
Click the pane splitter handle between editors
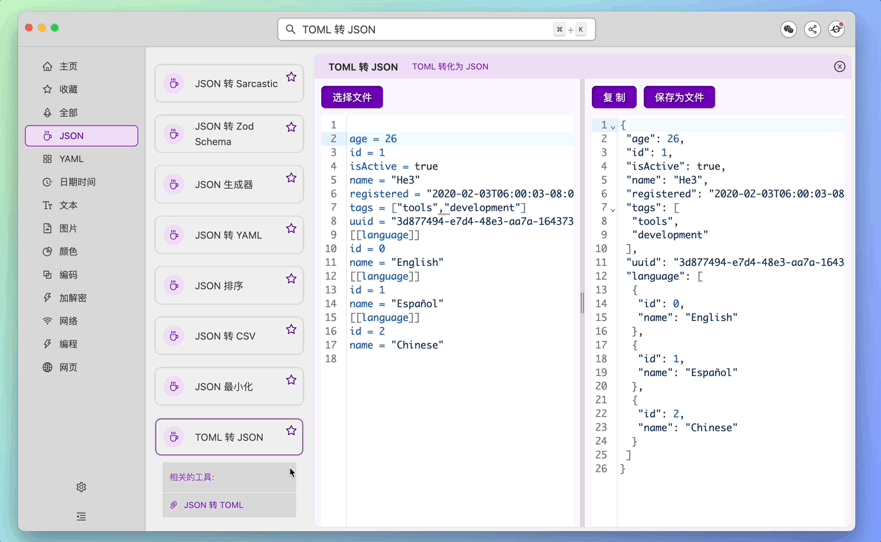tap(582, 302)
